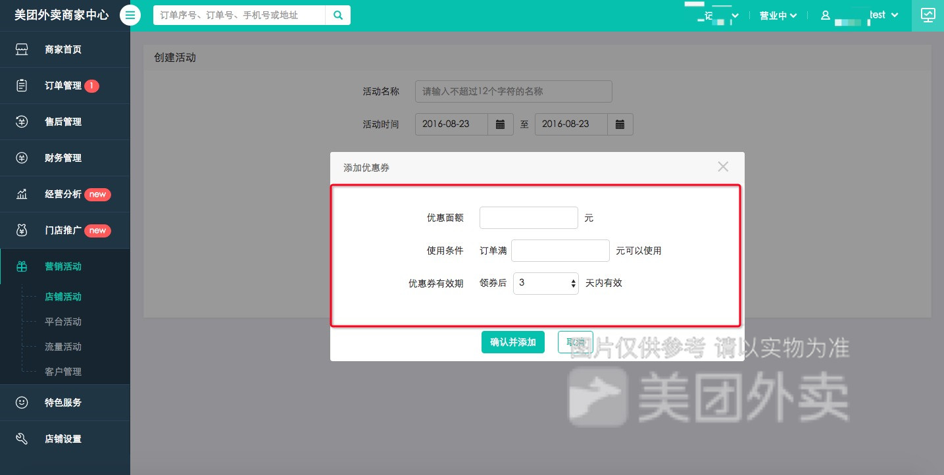Click the 商家首页 storefront icon
The image size is (944, 475).
tap(22, 49)
